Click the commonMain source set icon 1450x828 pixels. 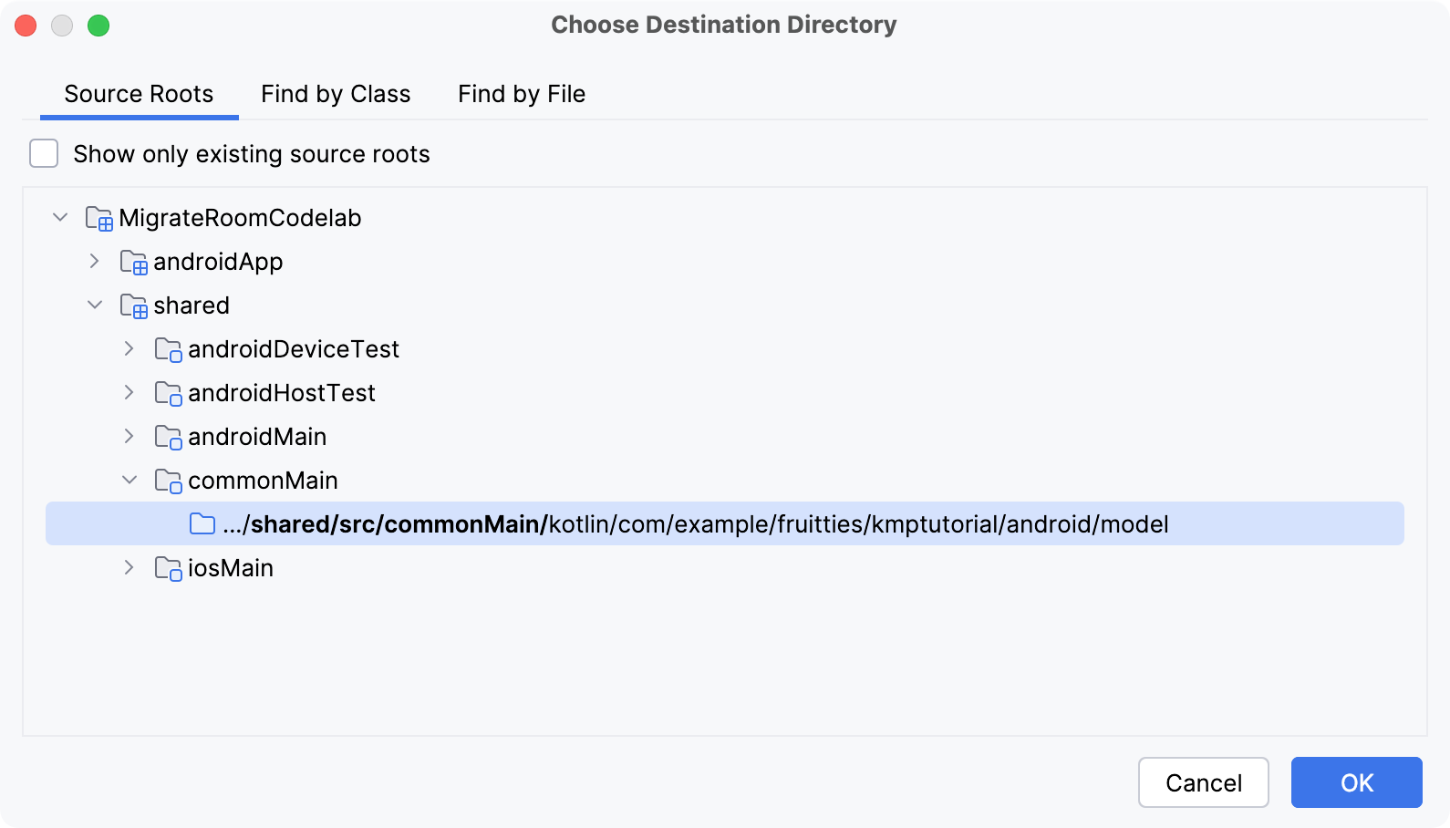(x=168, y=481)
